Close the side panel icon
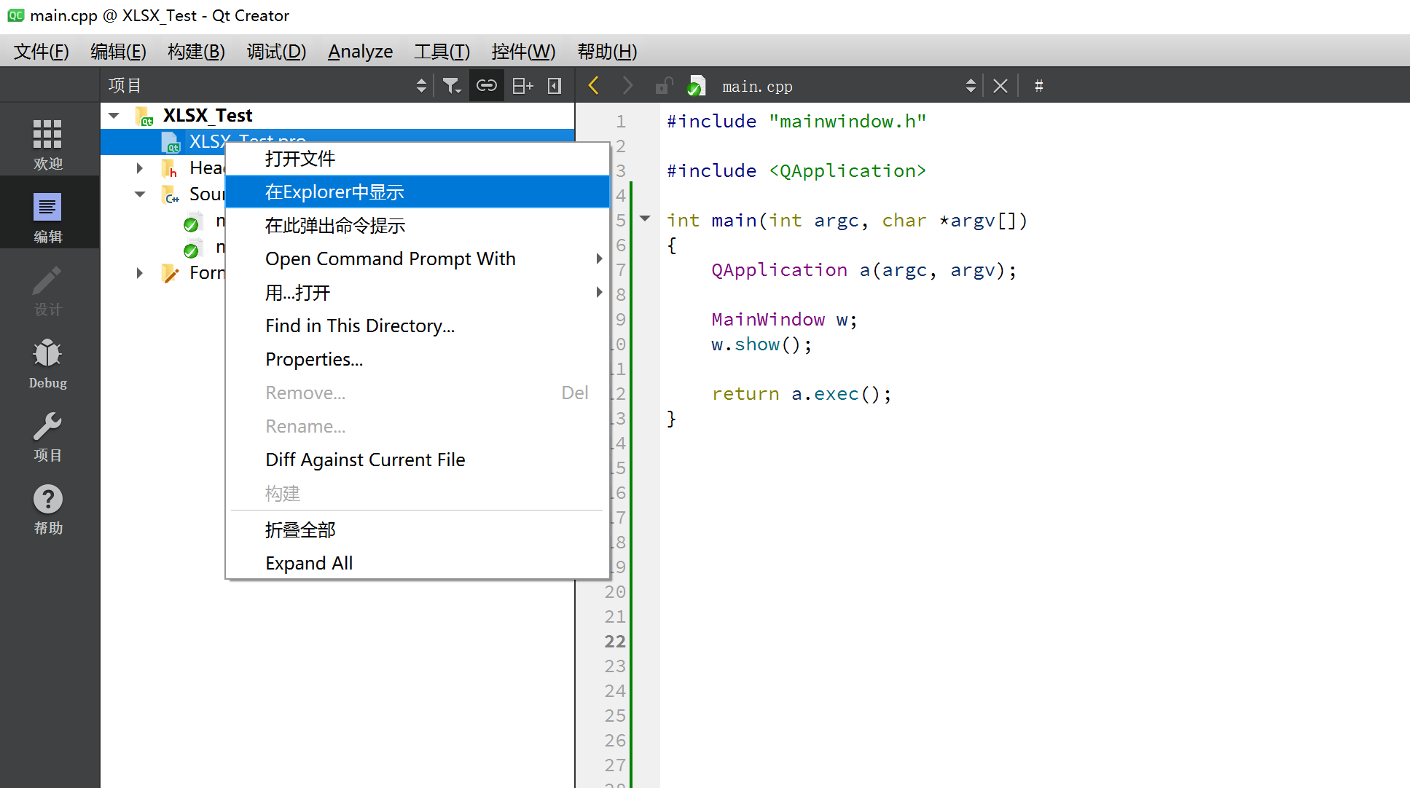The image size is (1410, 788). point(555,86)
